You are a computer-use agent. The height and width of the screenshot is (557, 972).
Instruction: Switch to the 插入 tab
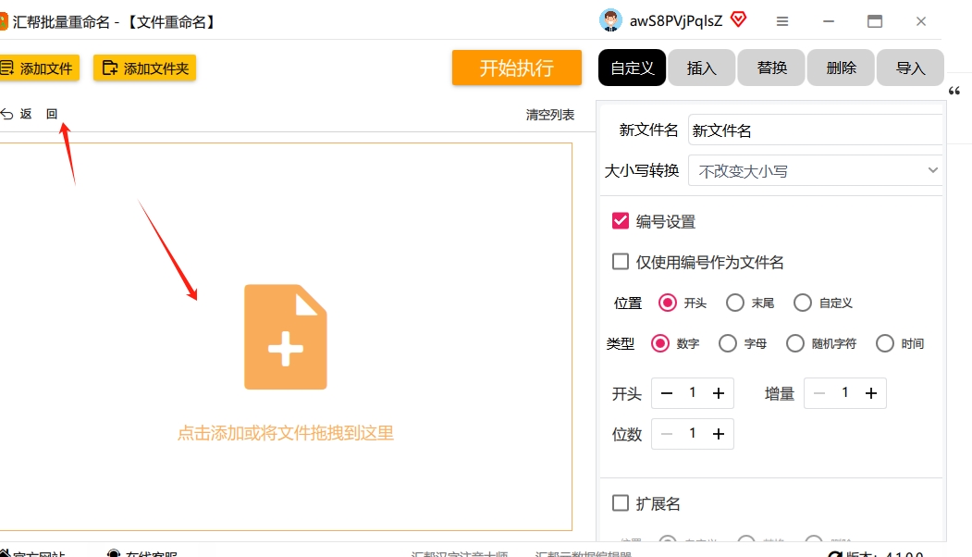701,68
